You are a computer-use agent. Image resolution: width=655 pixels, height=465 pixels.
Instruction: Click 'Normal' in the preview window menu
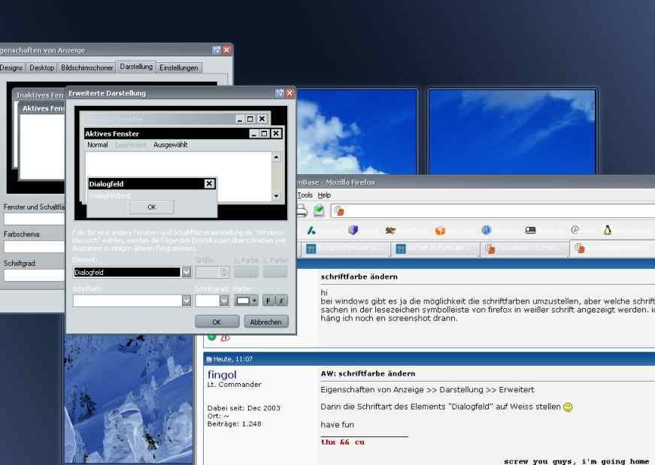[x=97, y=145]
